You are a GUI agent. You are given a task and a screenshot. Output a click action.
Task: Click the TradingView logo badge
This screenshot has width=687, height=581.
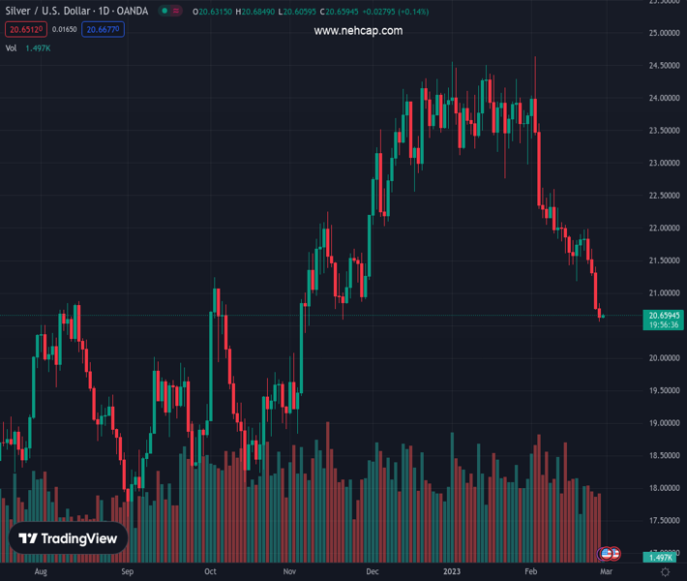click(69, 538)
